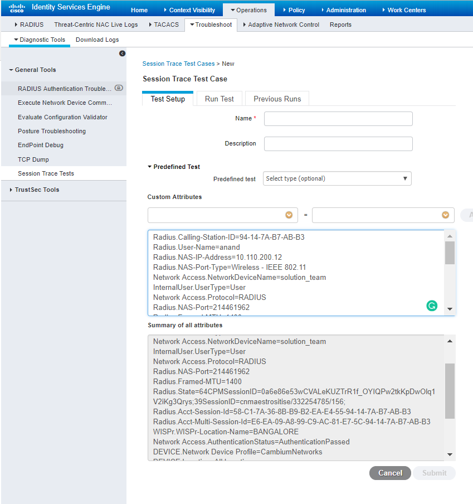473x504 pixels.
Task: Focus the Name input field
Action: [x=338, y=119]
